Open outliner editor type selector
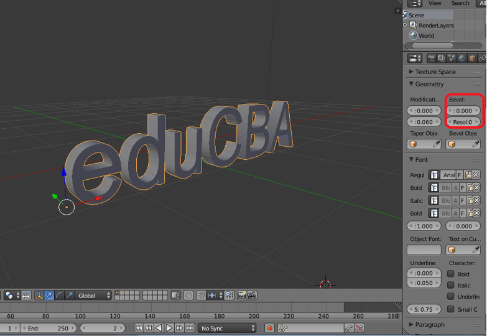This screenshot has width=487, height=336. point(415,3)
